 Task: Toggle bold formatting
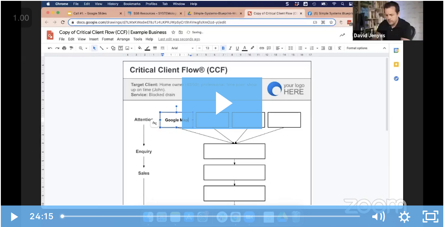[223, 48]
